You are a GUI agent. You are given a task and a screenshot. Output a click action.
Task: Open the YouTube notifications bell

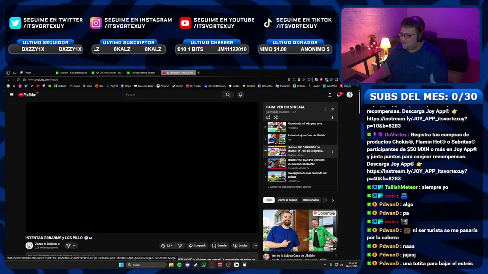point(339,95)
